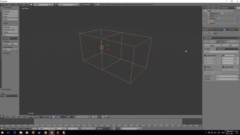Select the World item in outliner
The width and height of the screenshot is (240, 135).
coord(212,16)
